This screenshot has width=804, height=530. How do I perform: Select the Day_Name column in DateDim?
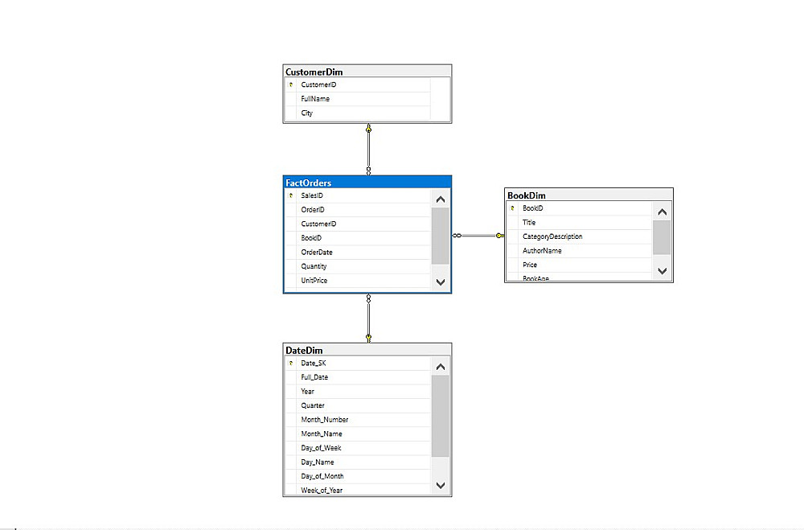(358, 462)
